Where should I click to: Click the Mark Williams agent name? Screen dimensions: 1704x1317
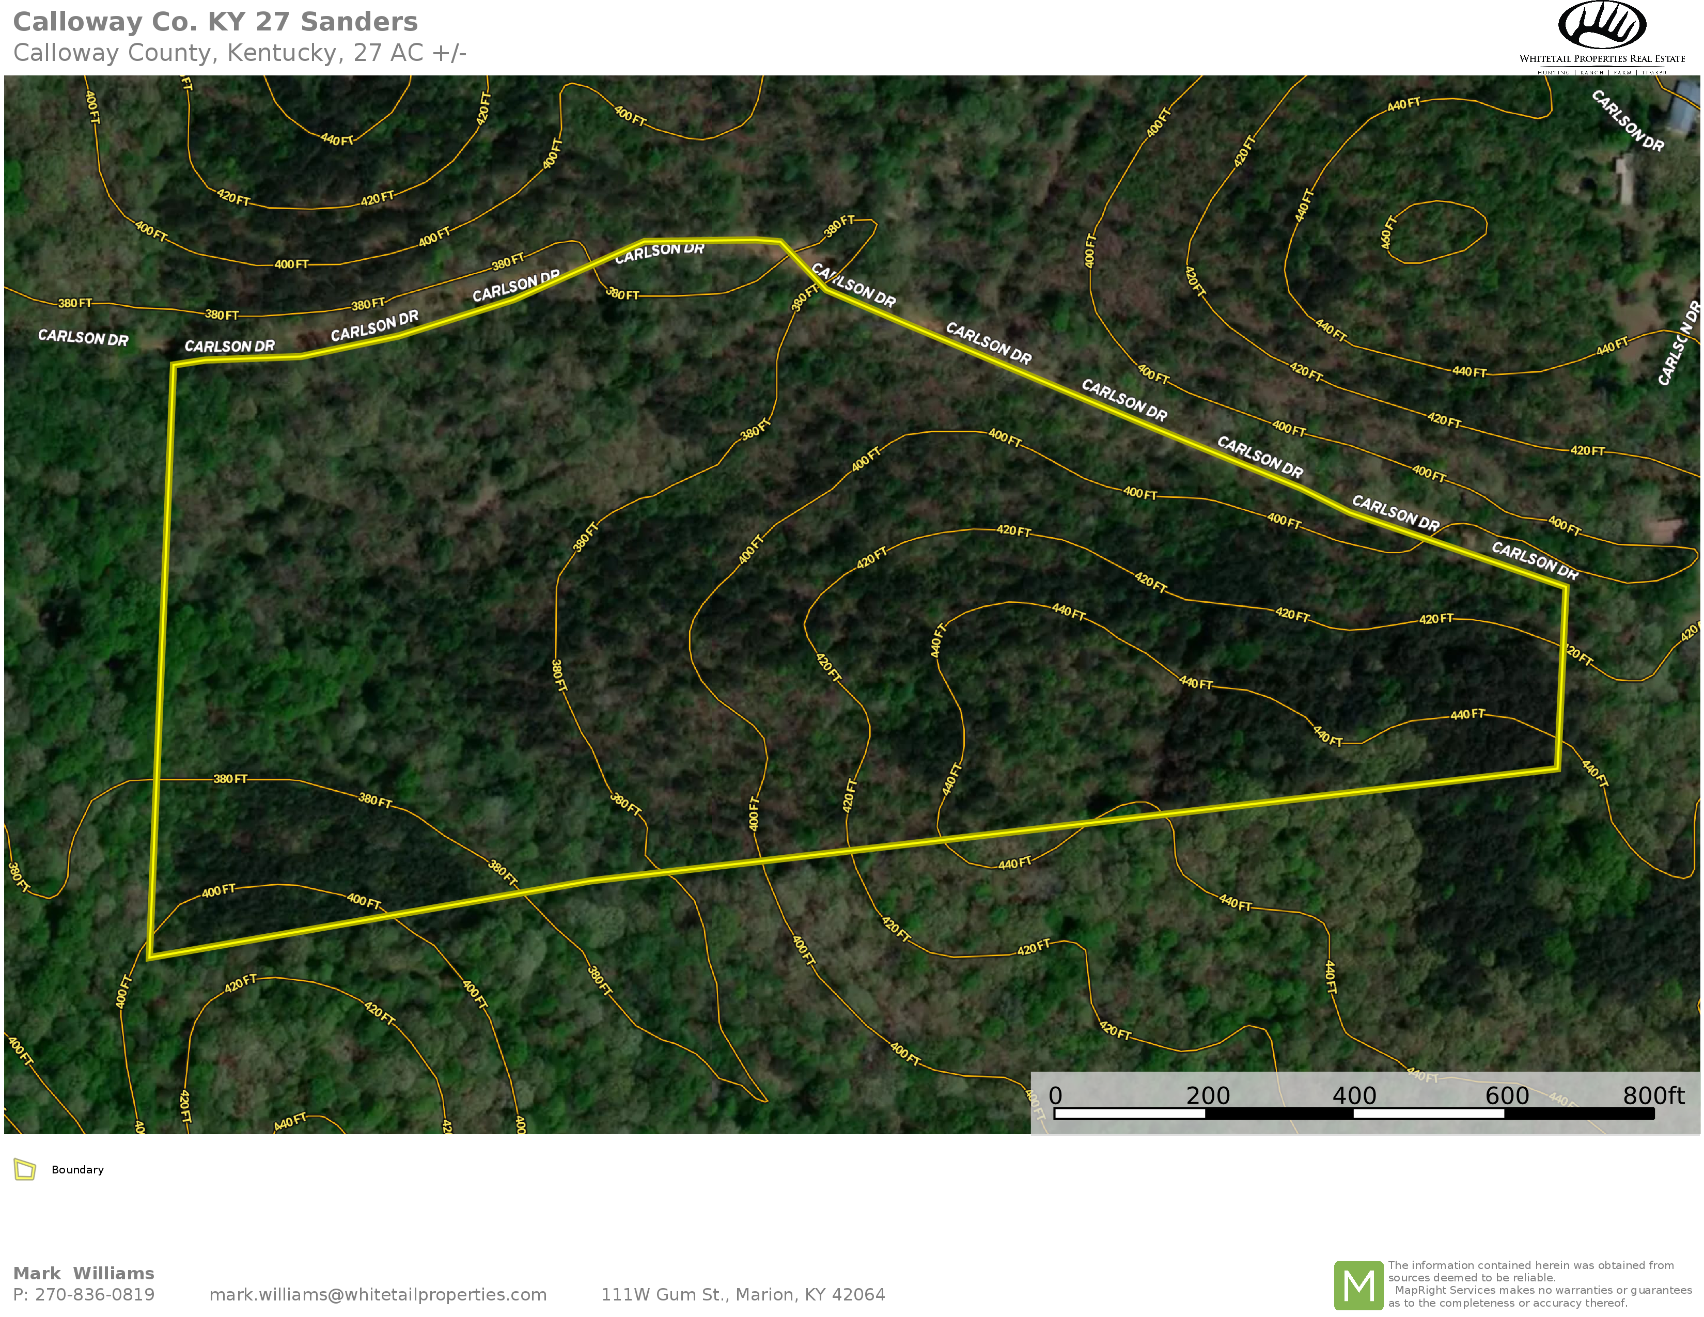84,1273
